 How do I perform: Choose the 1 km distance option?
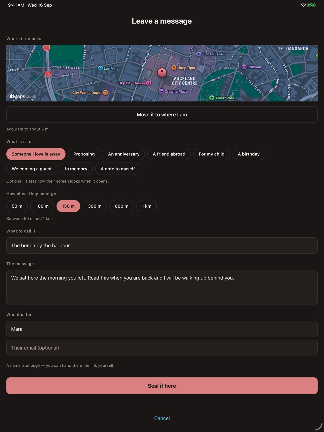coord(147,206)
